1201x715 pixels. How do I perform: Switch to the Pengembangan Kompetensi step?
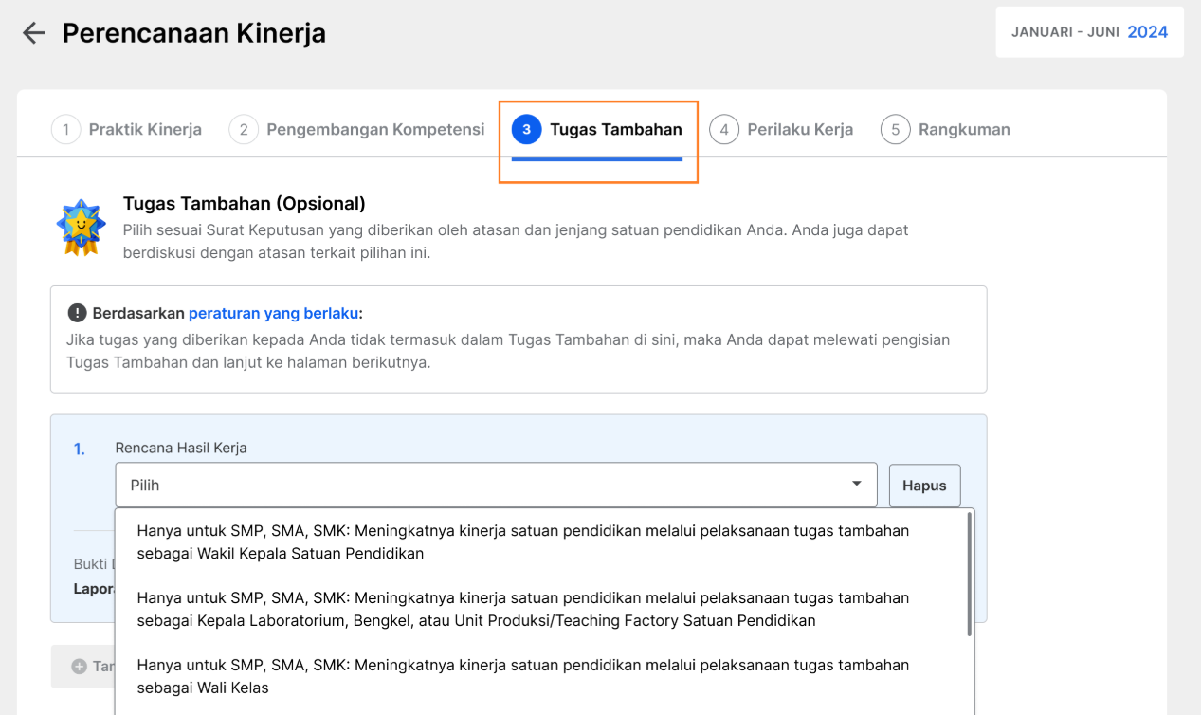(x=357, y=130)
